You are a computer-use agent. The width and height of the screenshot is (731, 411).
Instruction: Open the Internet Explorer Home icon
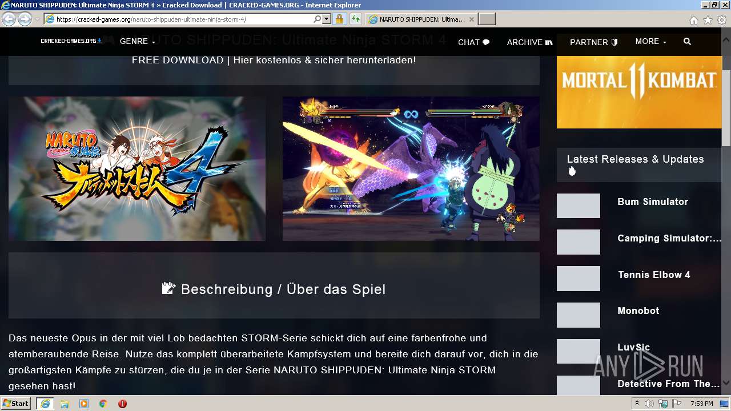[x=693, y=20]
